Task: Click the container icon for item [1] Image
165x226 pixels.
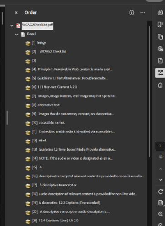Action: pyautogui.click(x=28, y=44)
